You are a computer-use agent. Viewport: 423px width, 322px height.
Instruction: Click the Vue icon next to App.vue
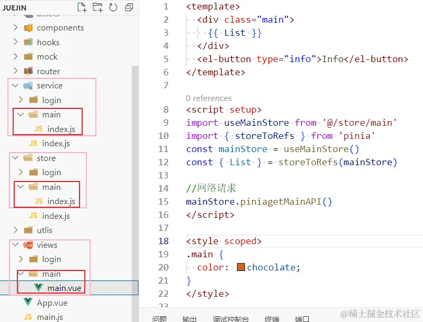[28, 302]
